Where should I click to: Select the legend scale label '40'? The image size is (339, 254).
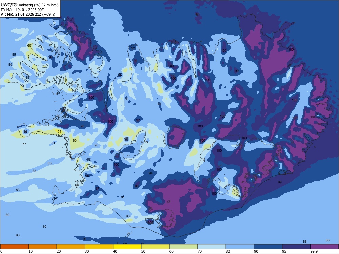click(115, 251)
